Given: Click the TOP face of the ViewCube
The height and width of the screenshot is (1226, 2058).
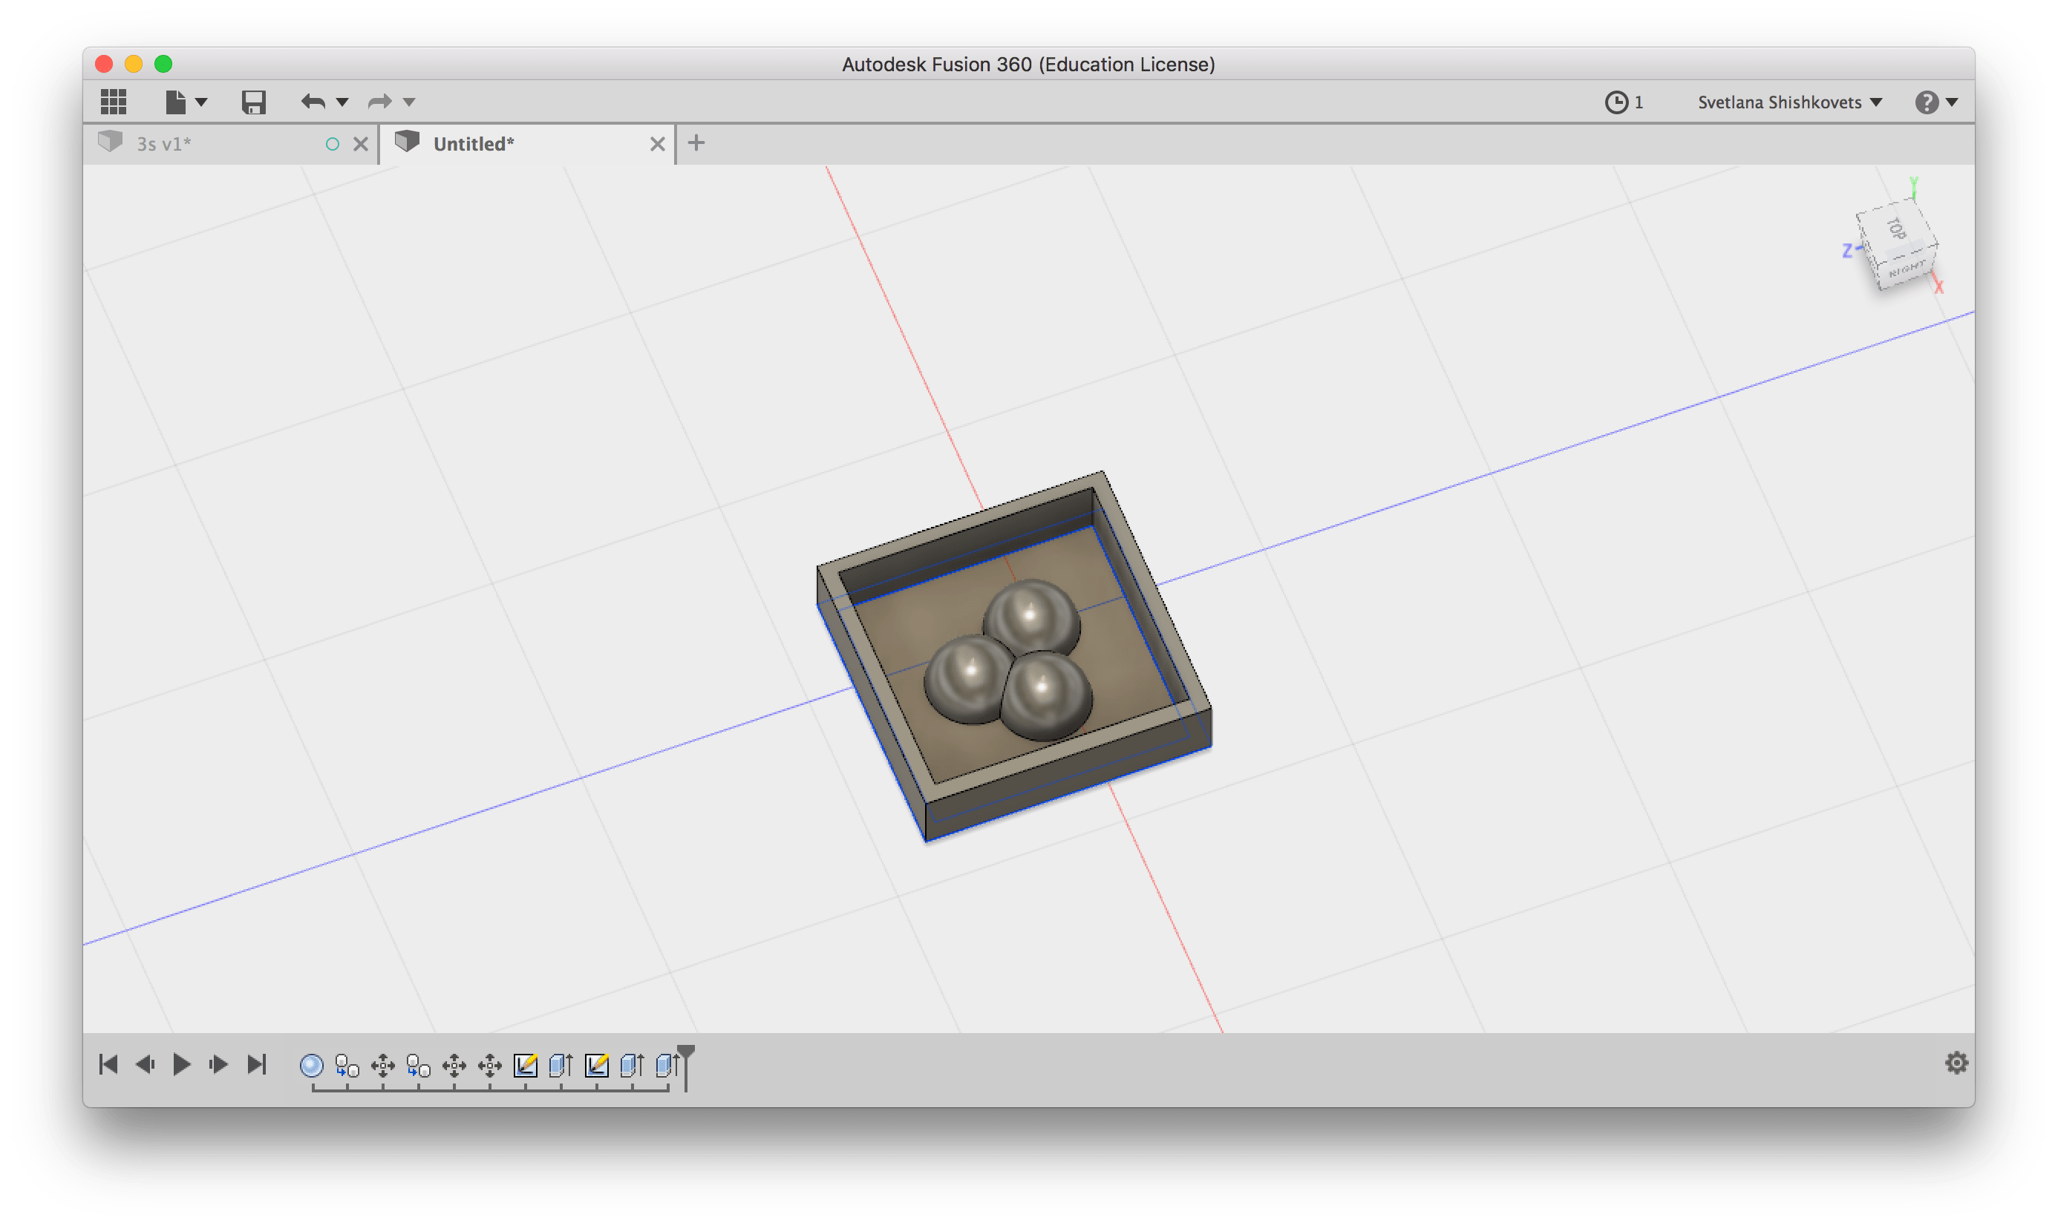Looking at the screenshot, I should (1895, 228).
